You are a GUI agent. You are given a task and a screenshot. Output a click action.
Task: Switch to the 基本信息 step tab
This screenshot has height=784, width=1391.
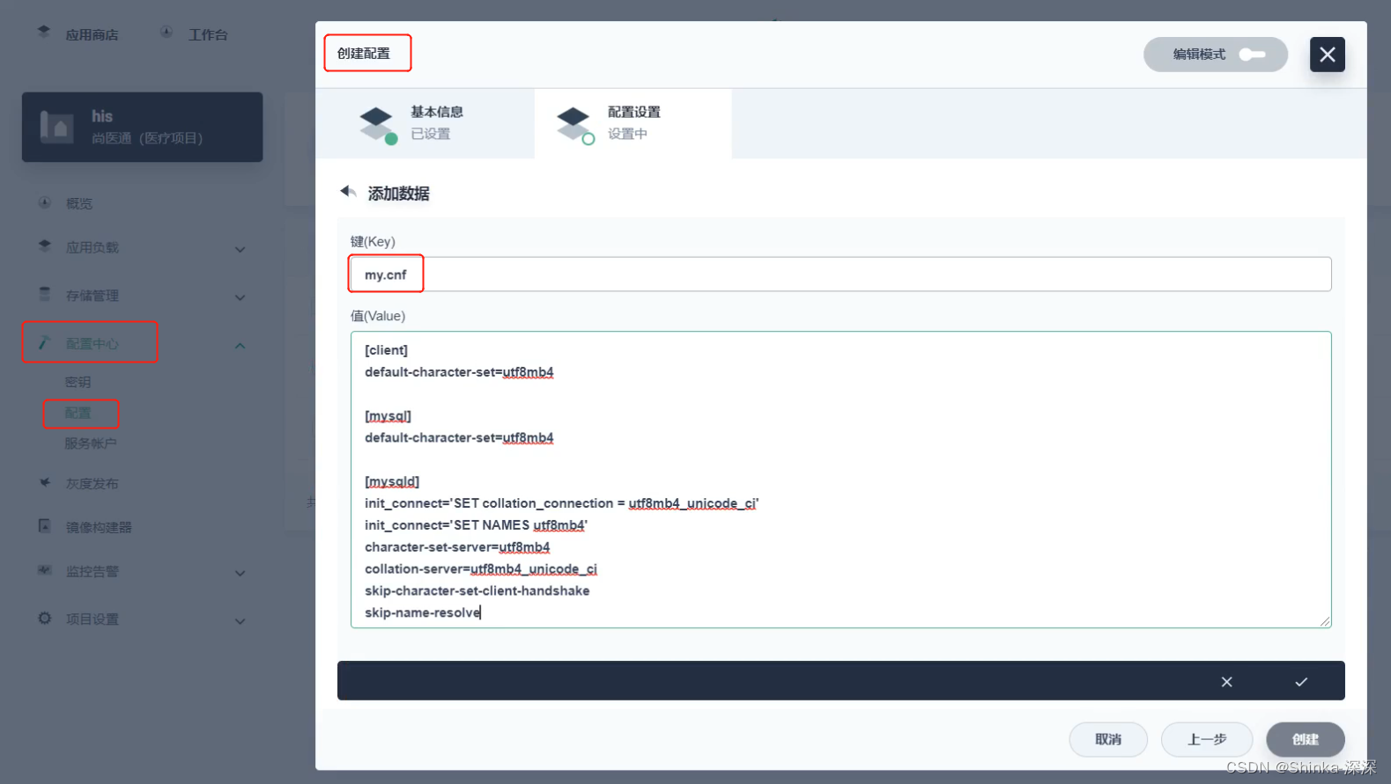[425, 123]
